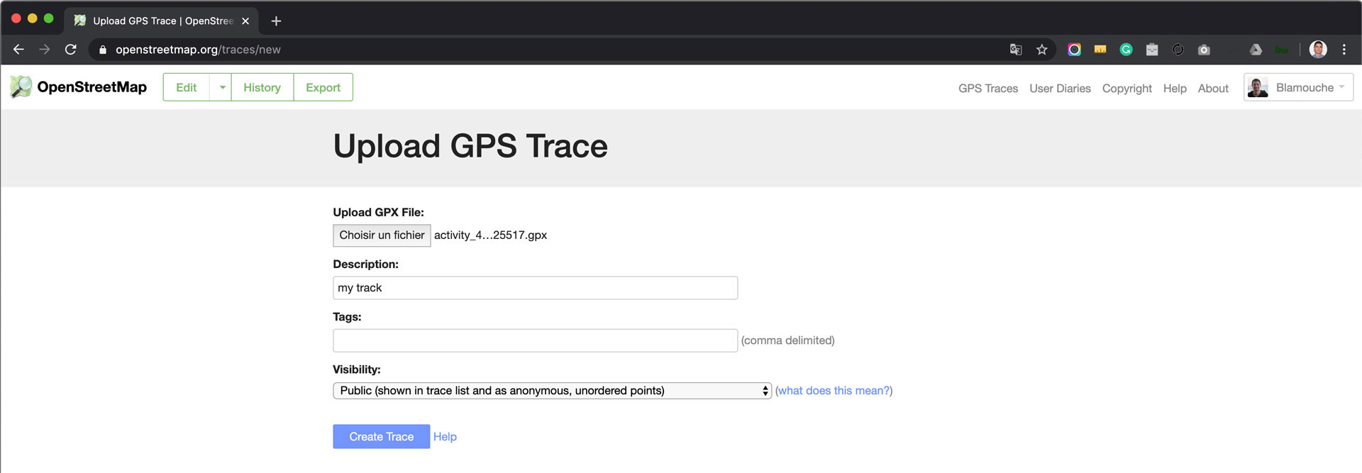The image size is (1362, 473).
Task: Bookmark this page with the star icon
Action: [x=1041, y=50]
